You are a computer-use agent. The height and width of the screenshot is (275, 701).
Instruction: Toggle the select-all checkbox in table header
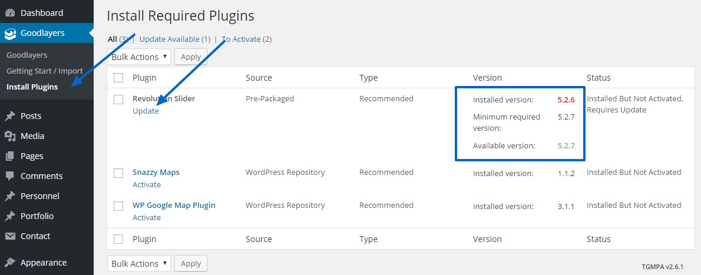118,78
